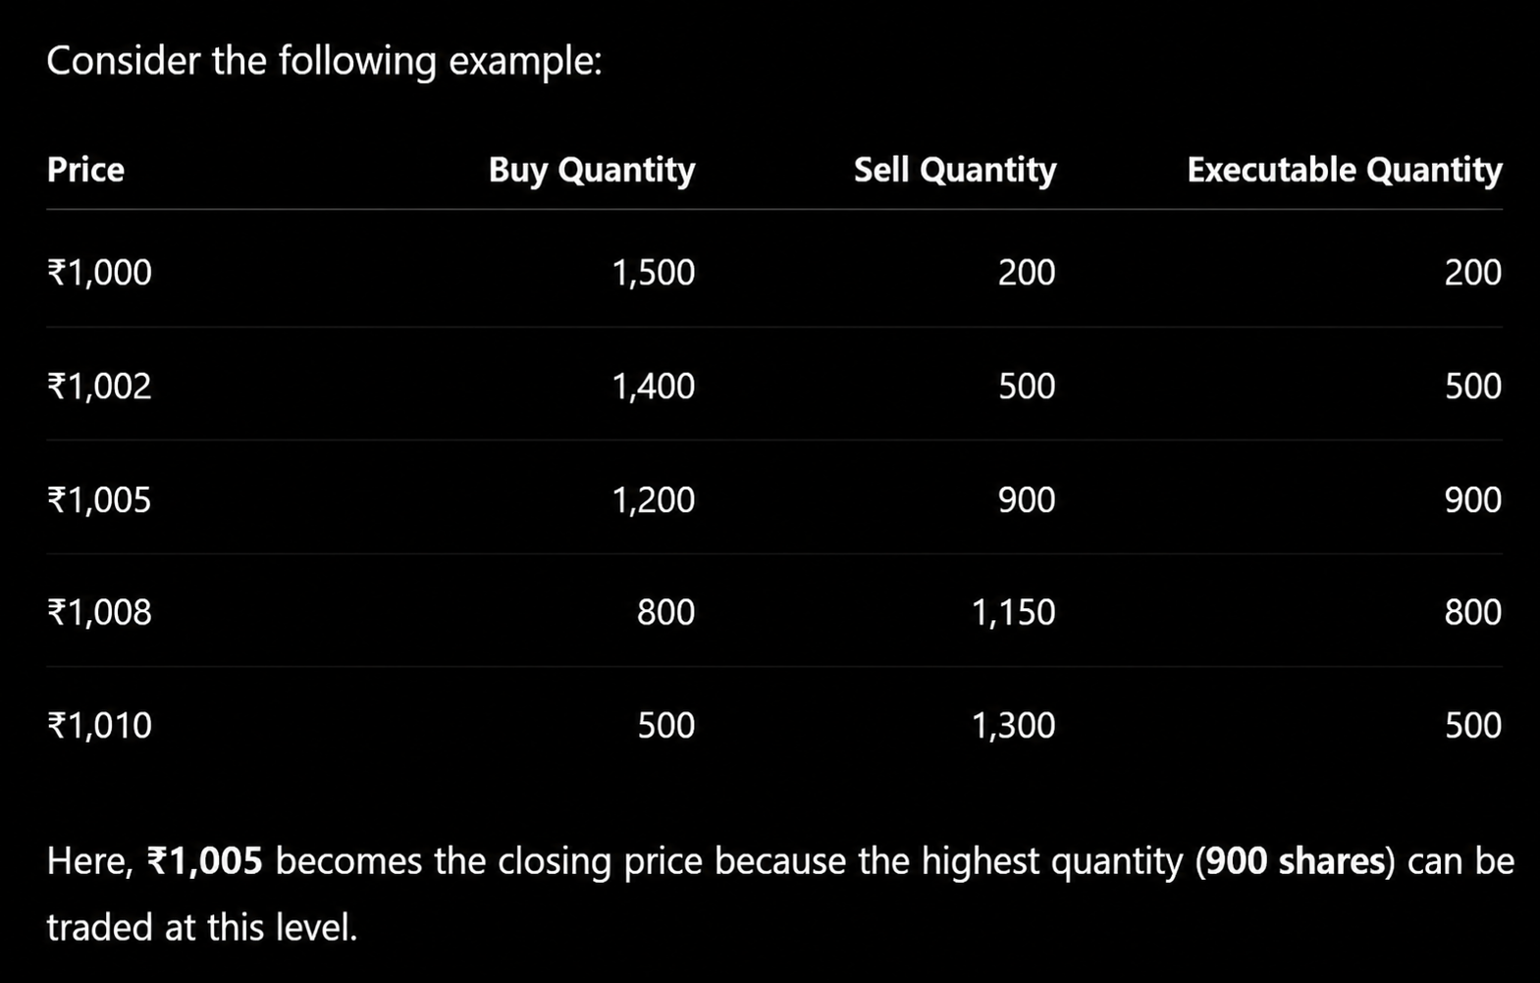Click the Buy Quantity column header

[x=592, y=171]
